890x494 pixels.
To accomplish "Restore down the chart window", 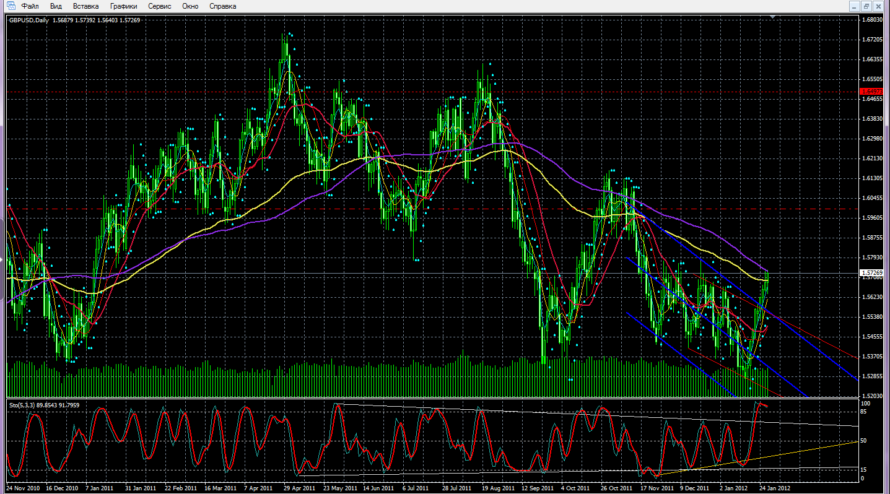I will coord(867,6).
